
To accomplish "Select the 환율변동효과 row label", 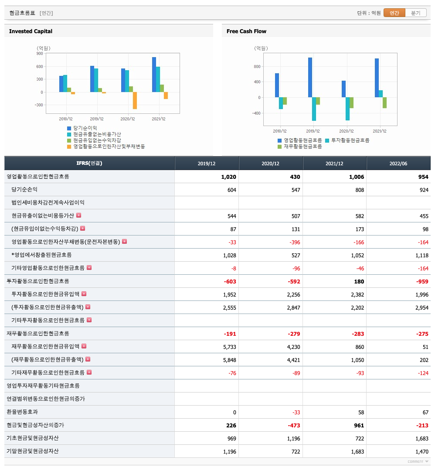I will pyautogui.click(x=22, y=412).
